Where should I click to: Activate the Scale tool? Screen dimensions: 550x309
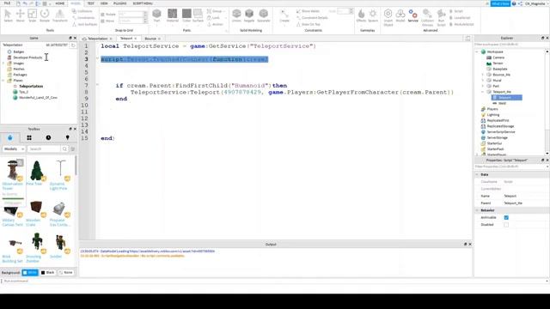point(32,15)
